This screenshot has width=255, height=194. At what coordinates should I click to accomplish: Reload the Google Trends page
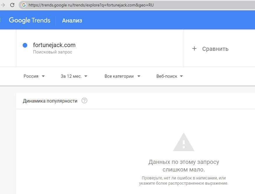(12, 5)
